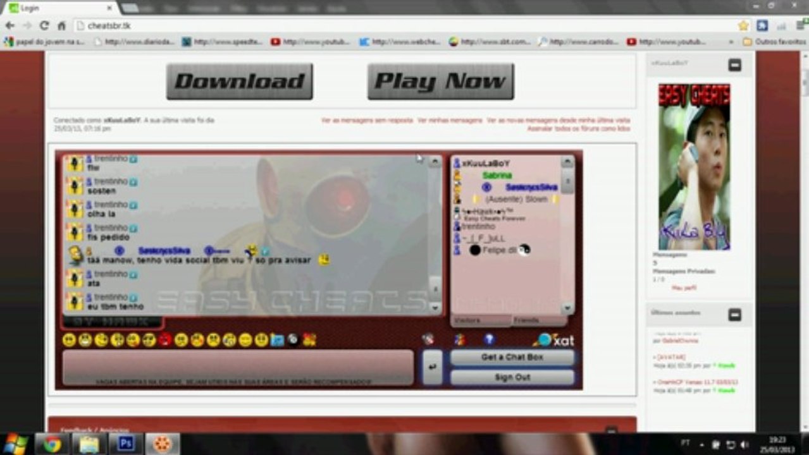Insert the black 8-ball smiley
The image size is (809, 455).
click(293, 340)
